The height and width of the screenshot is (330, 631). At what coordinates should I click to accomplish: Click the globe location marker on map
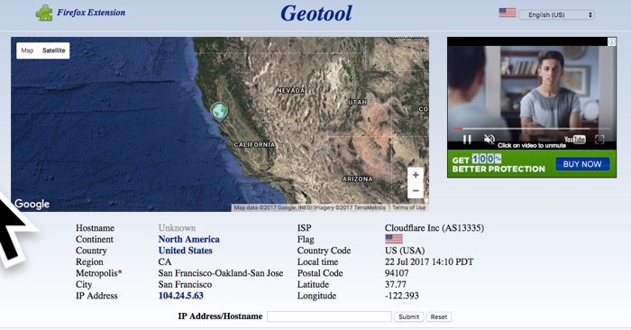[x=219, y=112]
